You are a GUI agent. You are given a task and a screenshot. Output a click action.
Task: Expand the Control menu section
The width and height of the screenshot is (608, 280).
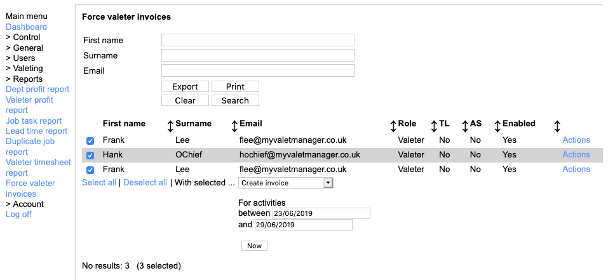click(23, 37)
